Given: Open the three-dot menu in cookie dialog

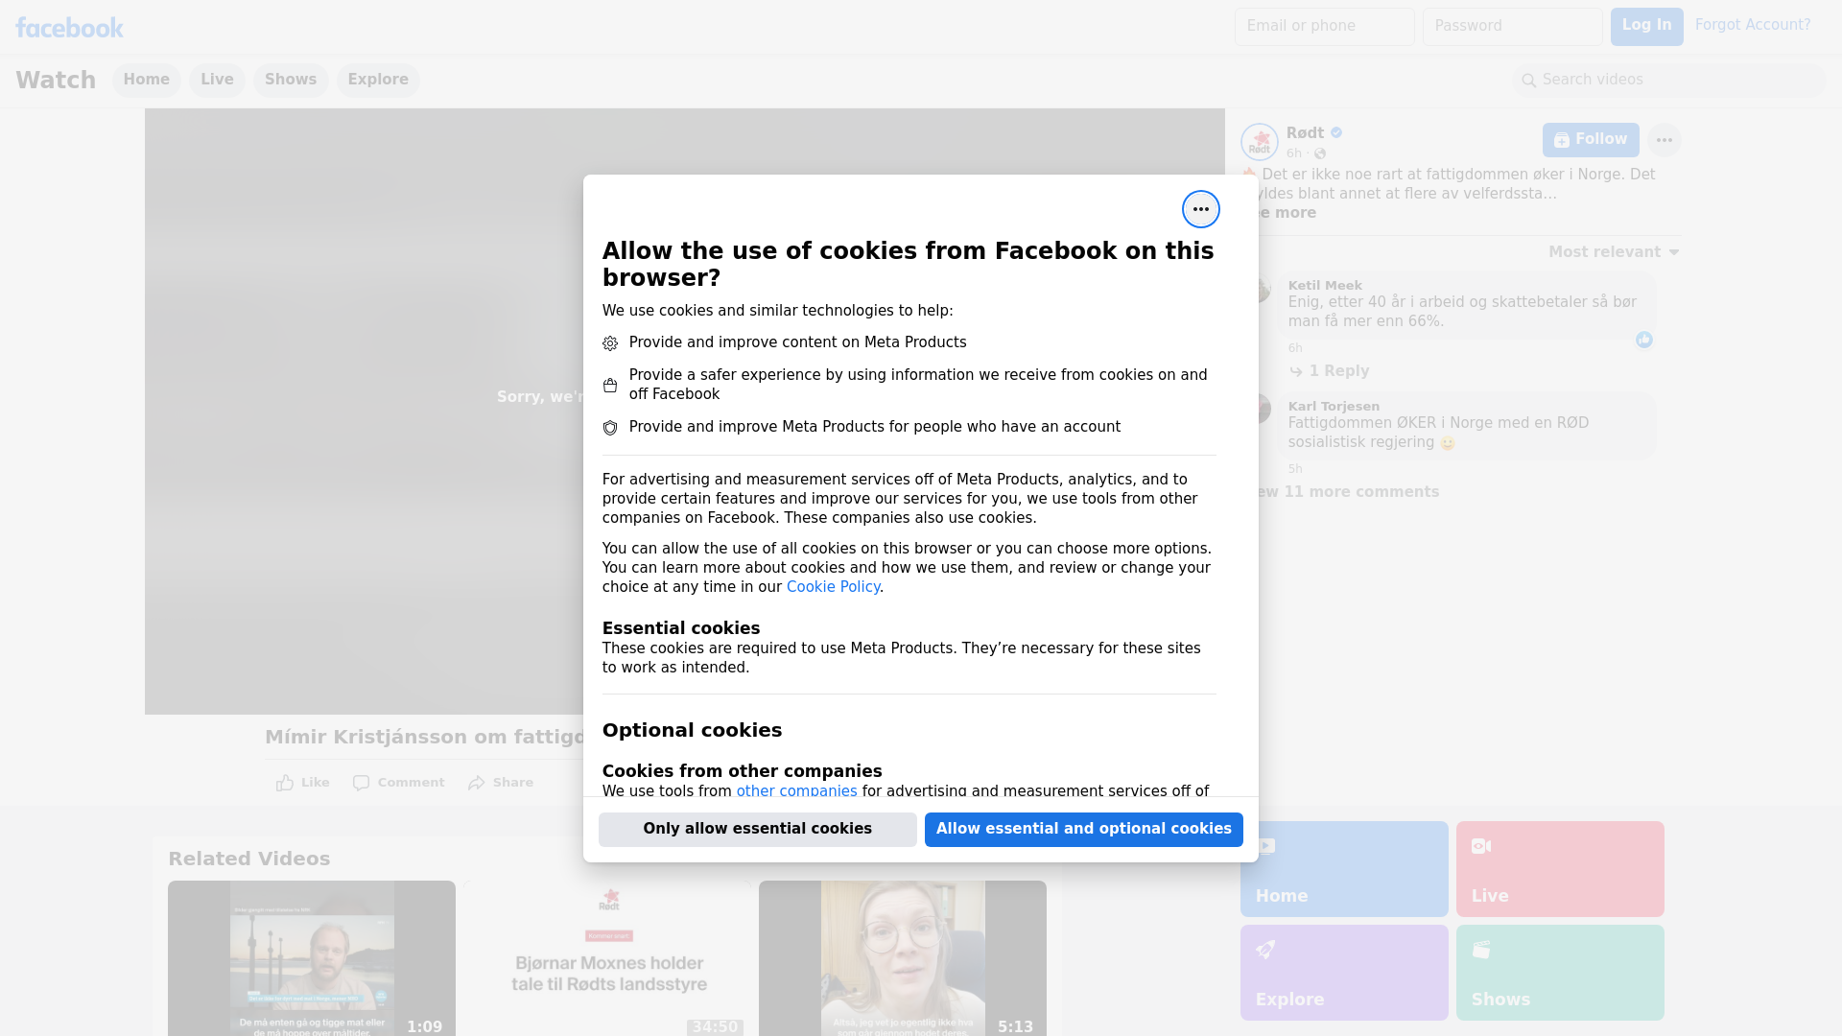Looking at the screenshot, I should click(1200, 209).
